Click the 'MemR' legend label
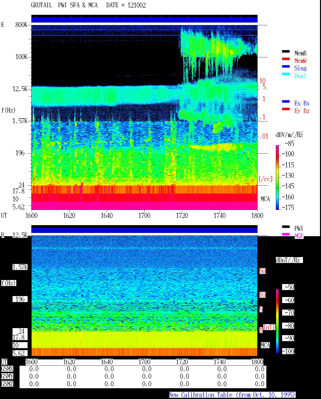The width and height of the screenshot is (321, 399). [x=300, y=53]
